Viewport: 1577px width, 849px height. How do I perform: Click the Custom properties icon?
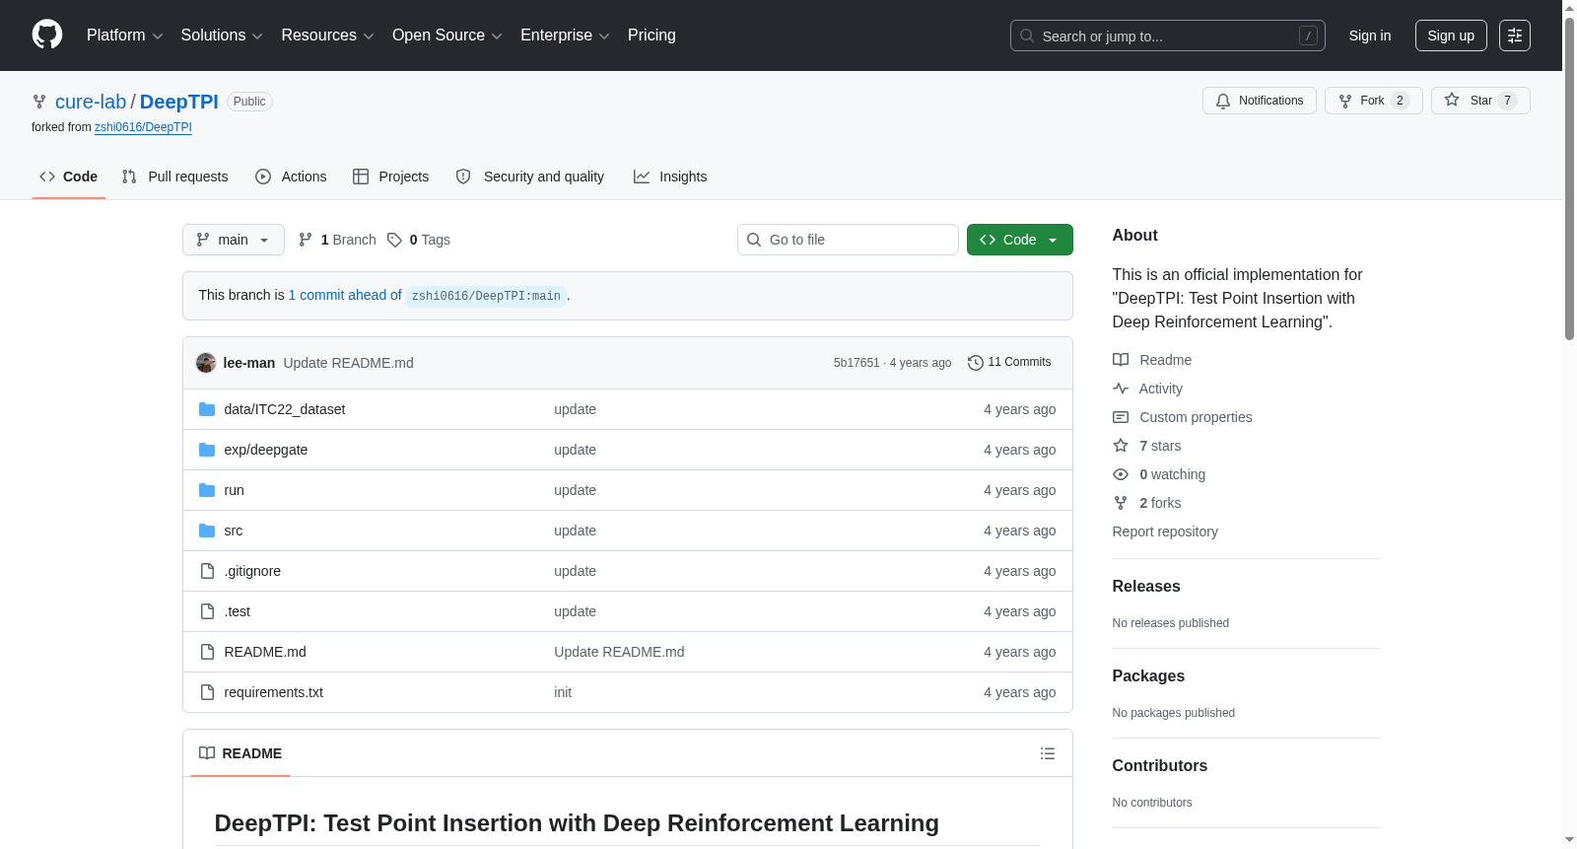1121,417
